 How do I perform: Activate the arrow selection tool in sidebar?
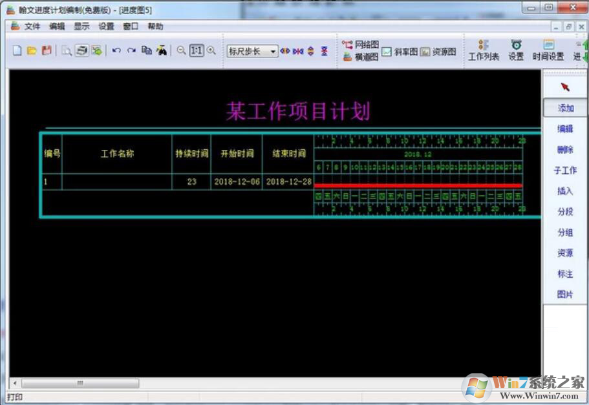[564, 85]
